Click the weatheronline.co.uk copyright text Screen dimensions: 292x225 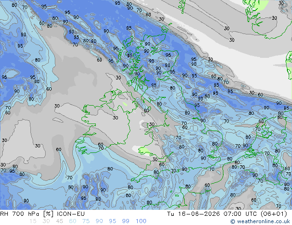[x=260, y=221]
